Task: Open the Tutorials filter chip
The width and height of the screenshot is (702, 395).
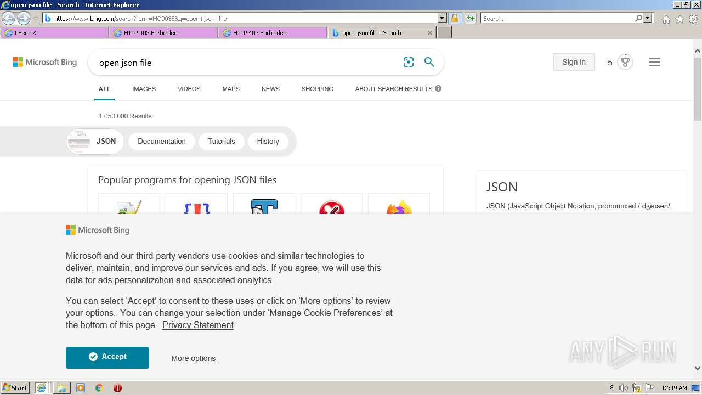Action: click(x=221, y=142)
